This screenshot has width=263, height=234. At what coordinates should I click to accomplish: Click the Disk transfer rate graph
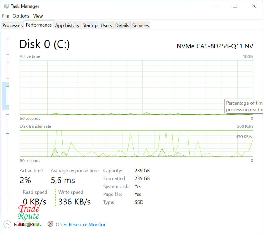point(136,143)
